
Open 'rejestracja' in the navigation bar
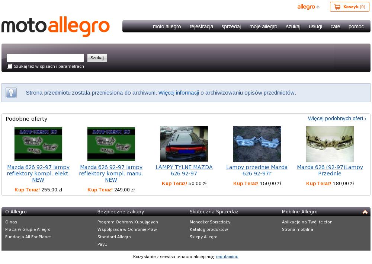tap(201, 26)
